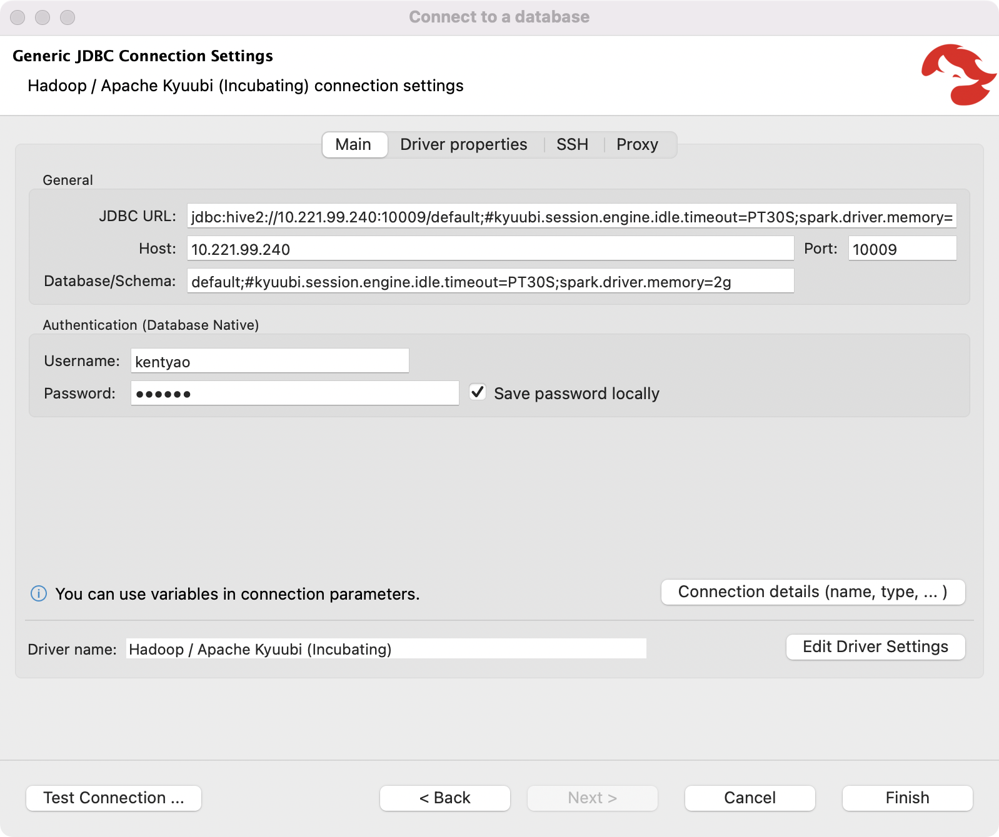The height and width of the screenshot is (837, 999).
Task: Click the Driver name field
Action: click(x=386, y=648)
